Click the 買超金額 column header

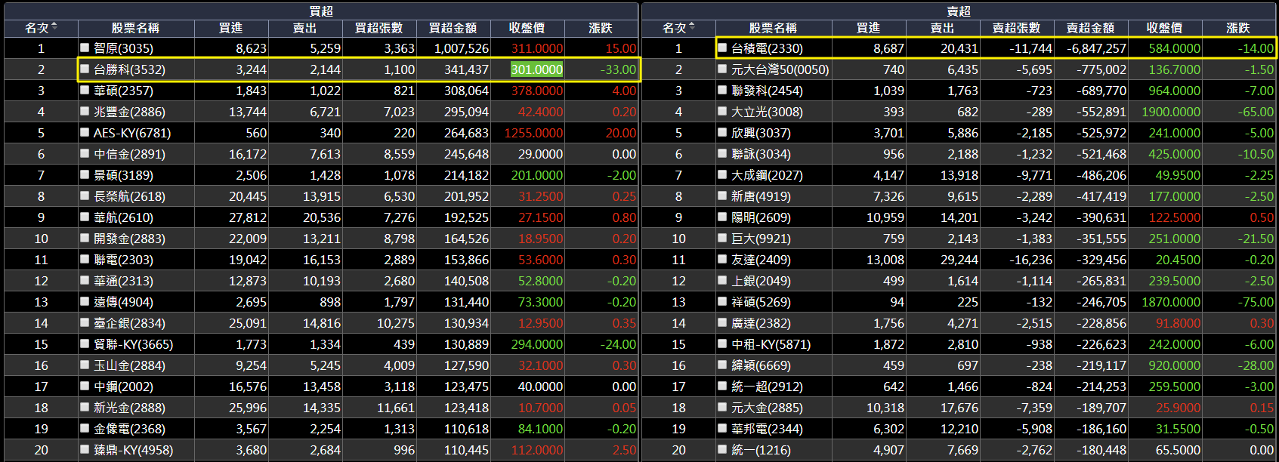(x=453, y=28)
